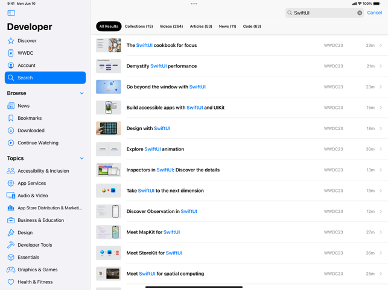Click the home indicator bar
Screen dimensions: 388x290
(194, 287)
